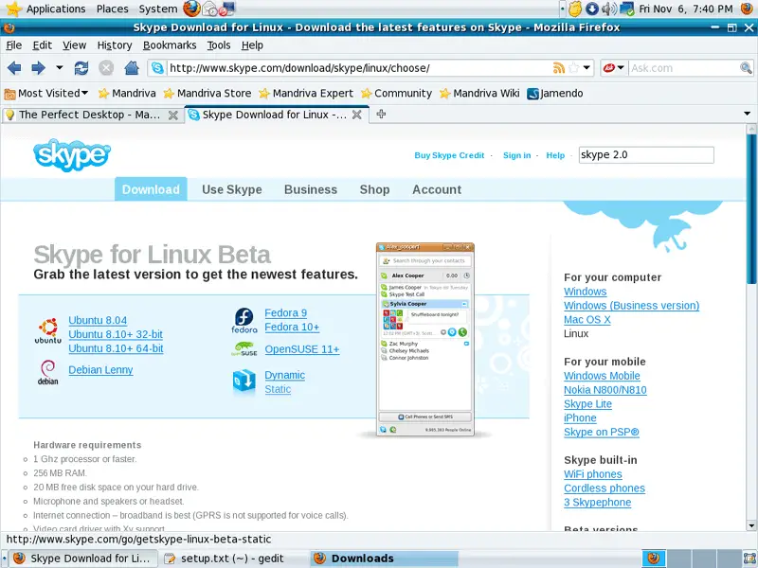The width and height of the screenshot is (758, 568).
Task: Click the Fedora logo icon
Action: (x=244, y=321)
